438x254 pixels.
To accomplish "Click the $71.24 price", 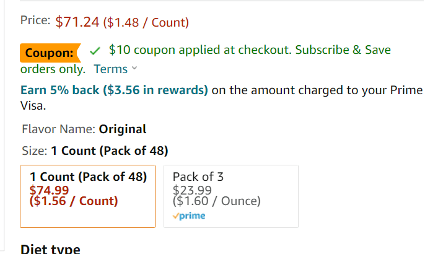I will pyautogui.click(x=77, y=22).
